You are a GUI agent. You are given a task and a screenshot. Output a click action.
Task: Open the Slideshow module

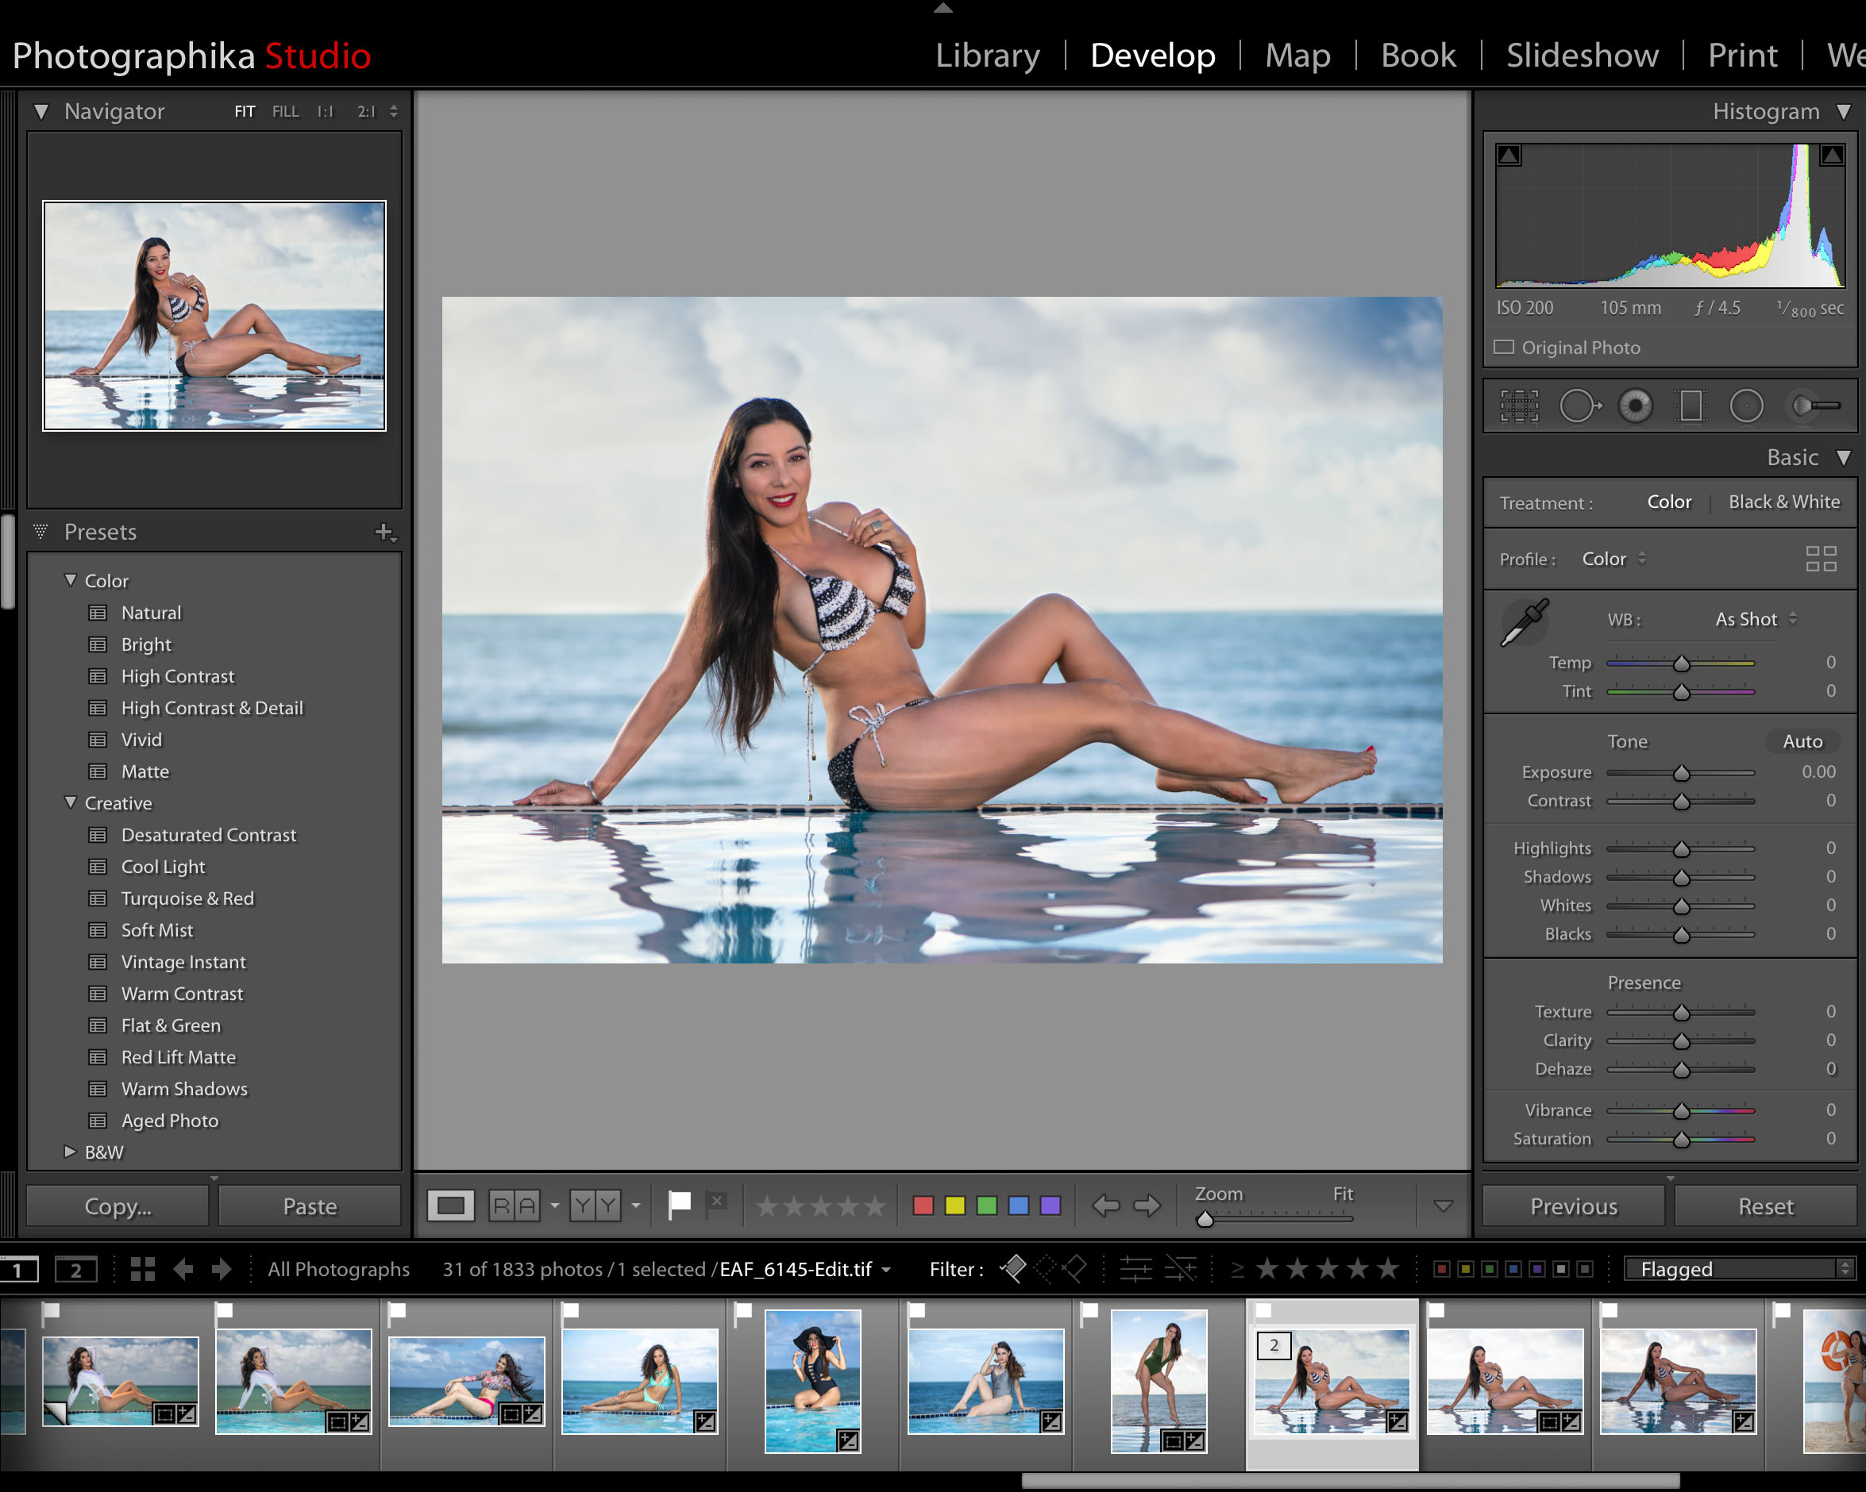1581,56
